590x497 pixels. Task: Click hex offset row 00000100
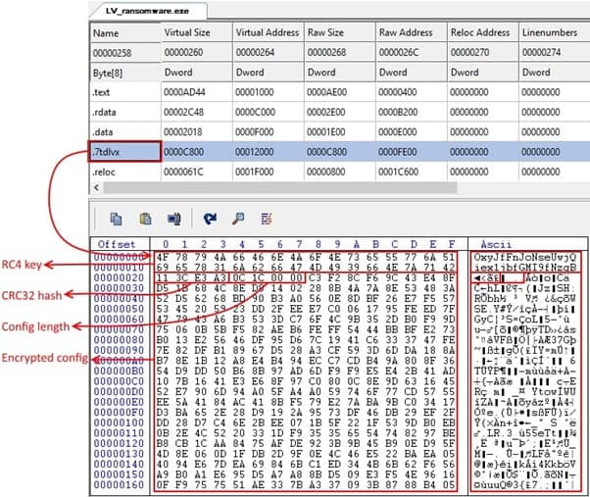coord(119,422)
